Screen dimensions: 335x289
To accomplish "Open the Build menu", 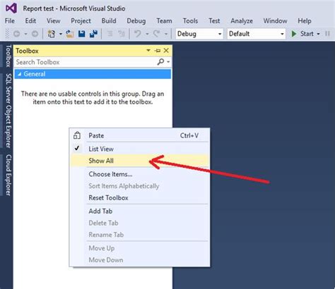I will [109, 21].
